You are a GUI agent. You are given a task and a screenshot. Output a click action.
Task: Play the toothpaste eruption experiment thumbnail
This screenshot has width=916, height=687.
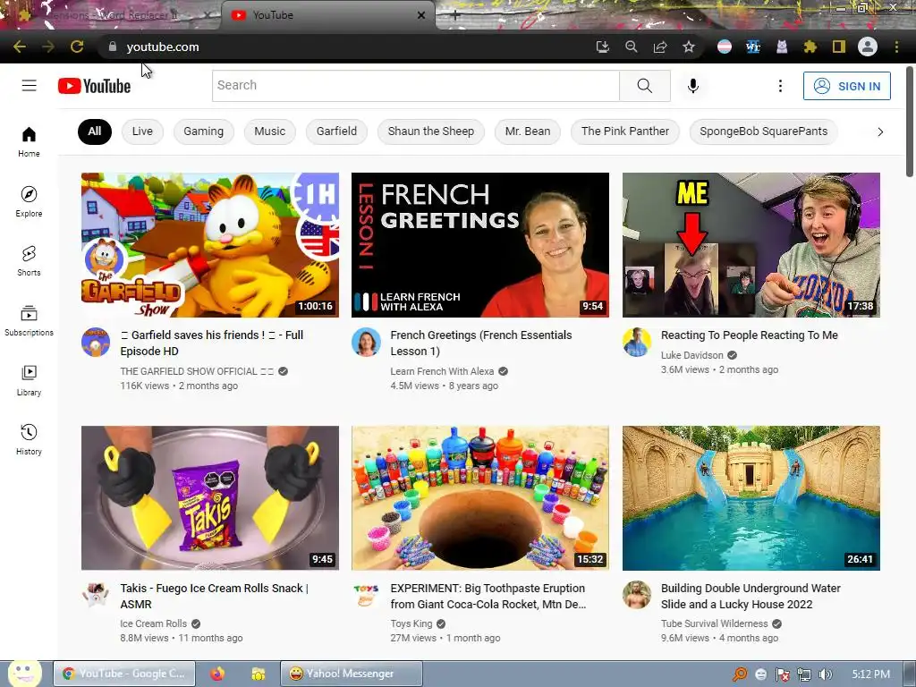(480, 497)
